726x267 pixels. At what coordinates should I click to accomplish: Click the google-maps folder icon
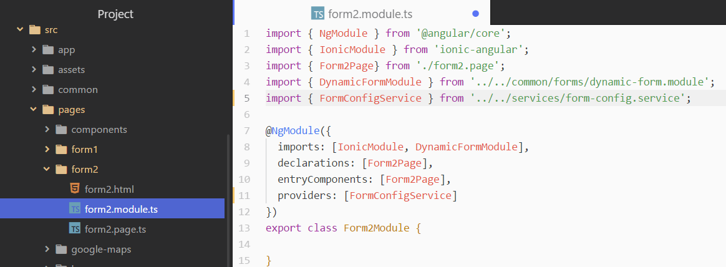tap(61, 250)
